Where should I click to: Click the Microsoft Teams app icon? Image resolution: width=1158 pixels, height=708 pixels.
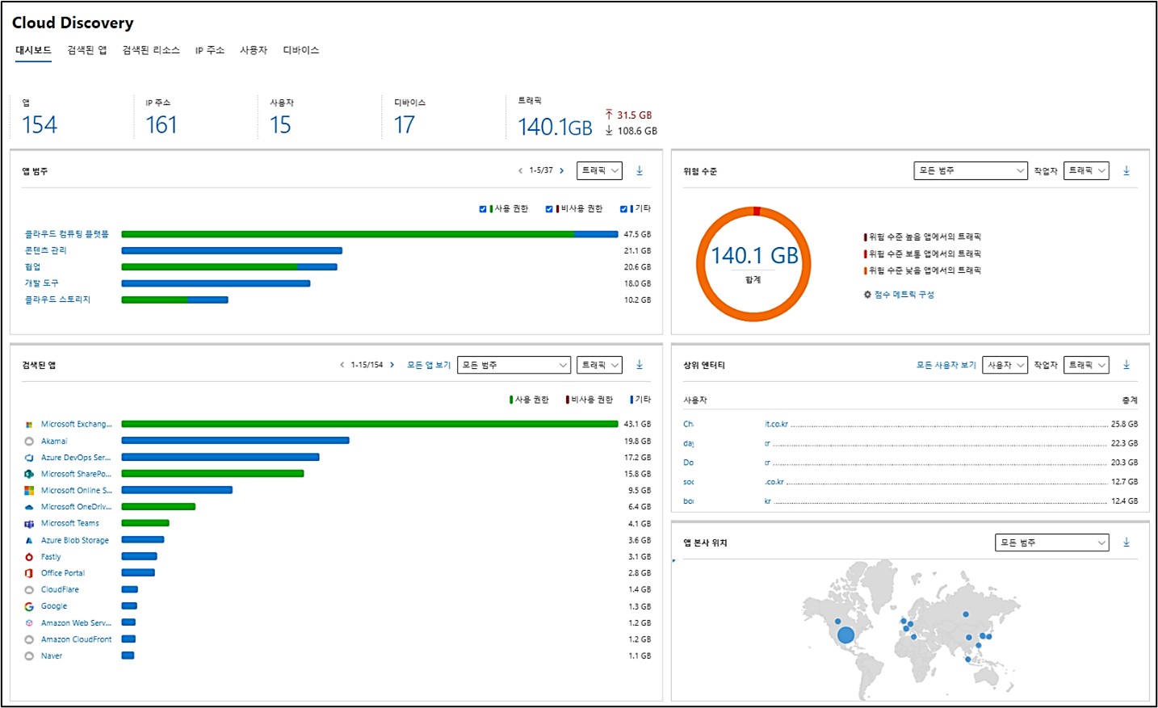click(x=29, y=524)
